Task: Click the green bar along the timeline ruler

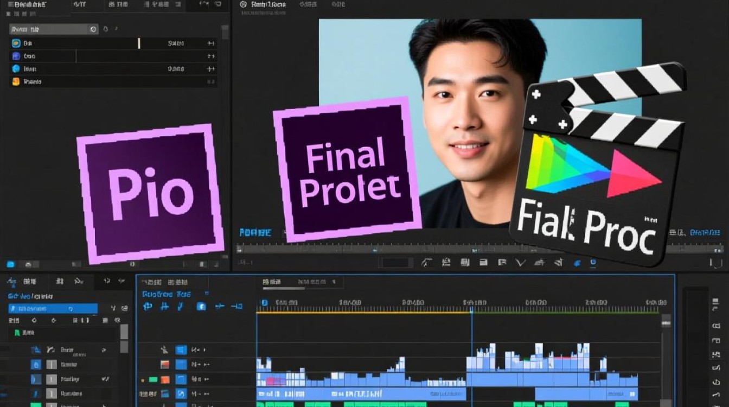Action: [x=567, y=312]
